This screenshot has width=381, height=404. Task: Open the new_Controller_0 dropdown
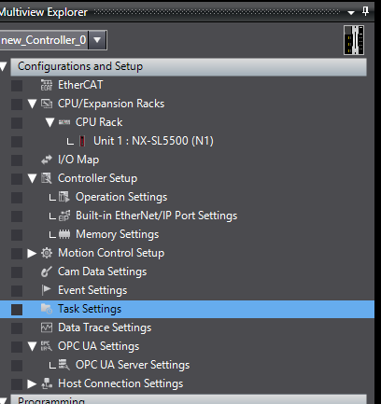(97, 40)
